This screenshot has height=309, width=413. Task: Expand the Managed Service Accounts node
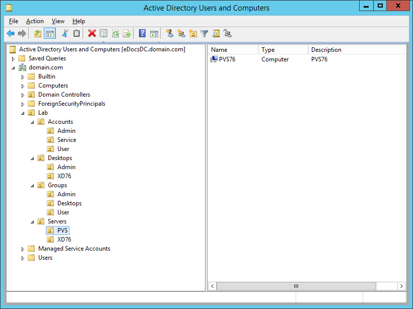(x=23, y=249)
